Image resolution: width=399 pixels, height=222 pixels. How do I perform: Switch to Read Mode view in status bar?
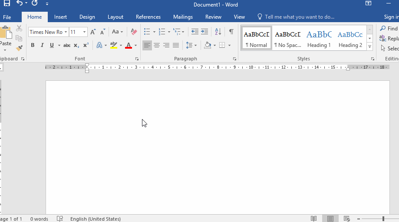coord(313,219)
